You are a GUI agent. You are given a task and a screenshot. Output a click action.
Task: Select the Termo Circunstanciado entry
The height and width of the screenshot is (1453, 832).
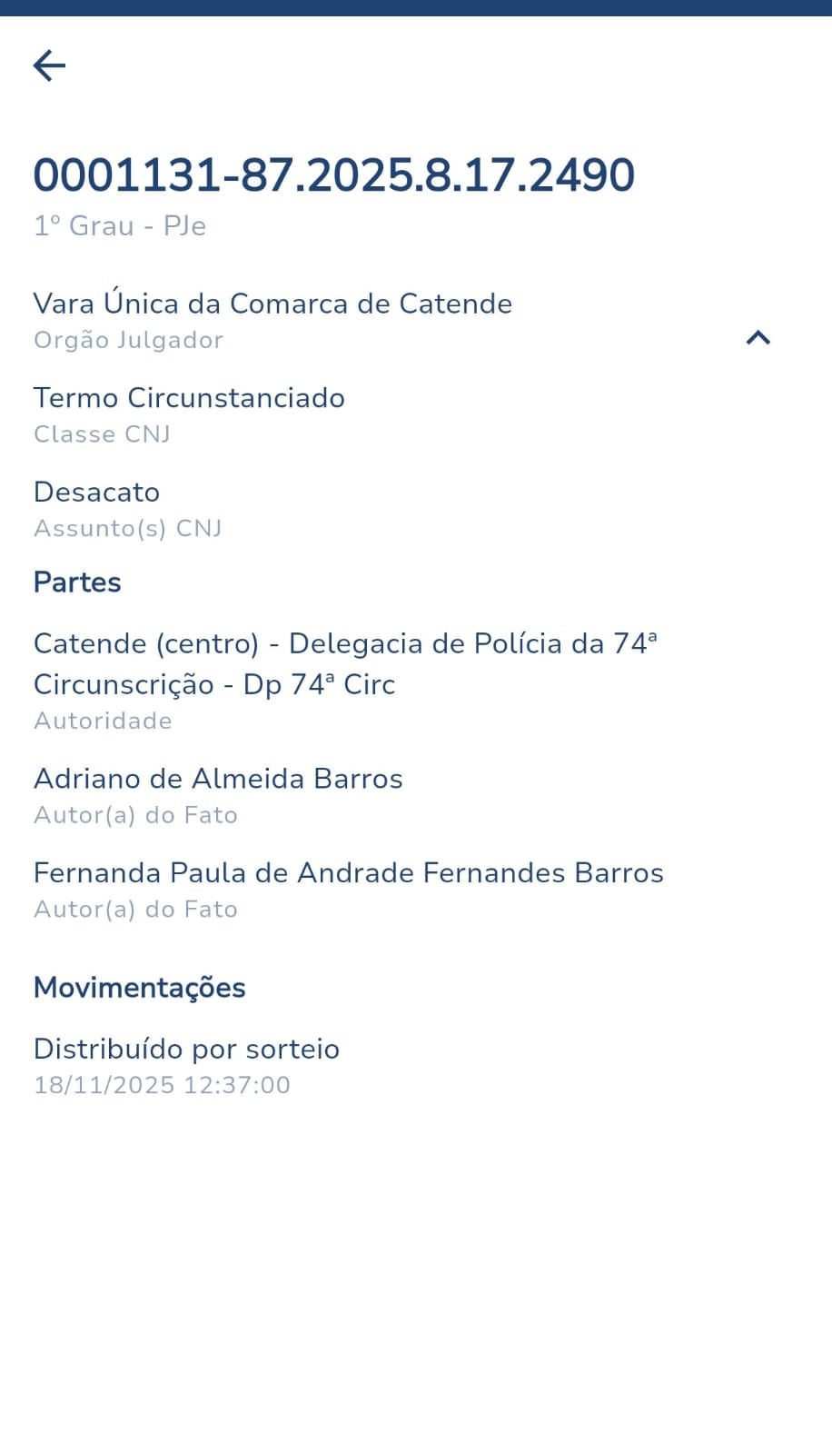[x=189, y=398]
